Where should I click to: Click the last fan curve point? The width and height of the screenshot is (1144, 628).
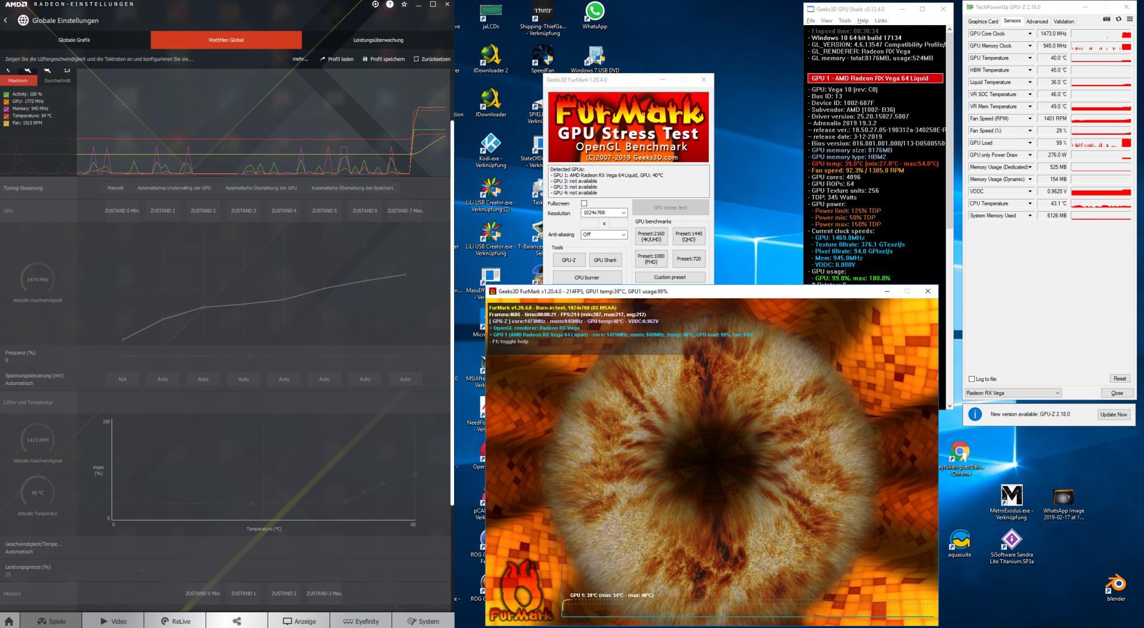coord(415,474)
